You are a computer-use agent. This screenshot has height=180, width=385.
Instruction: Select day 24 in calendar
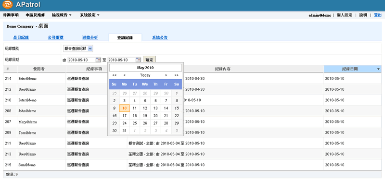pyautogui.click(x=125, y=123)
